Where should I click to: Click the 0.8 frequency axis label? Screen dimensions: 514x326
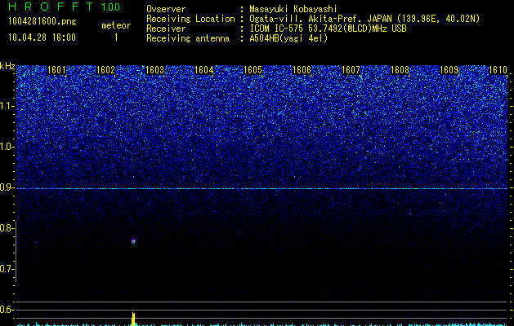[7, 228]
